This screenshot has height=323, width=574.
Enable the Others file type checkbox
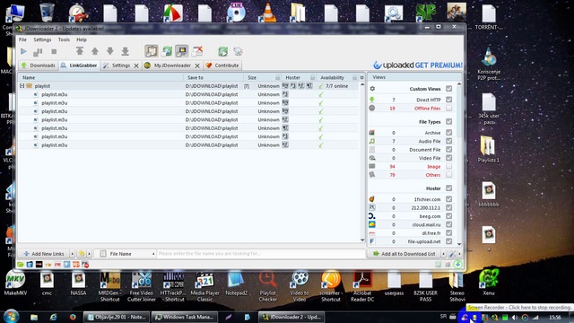(448, 175)
